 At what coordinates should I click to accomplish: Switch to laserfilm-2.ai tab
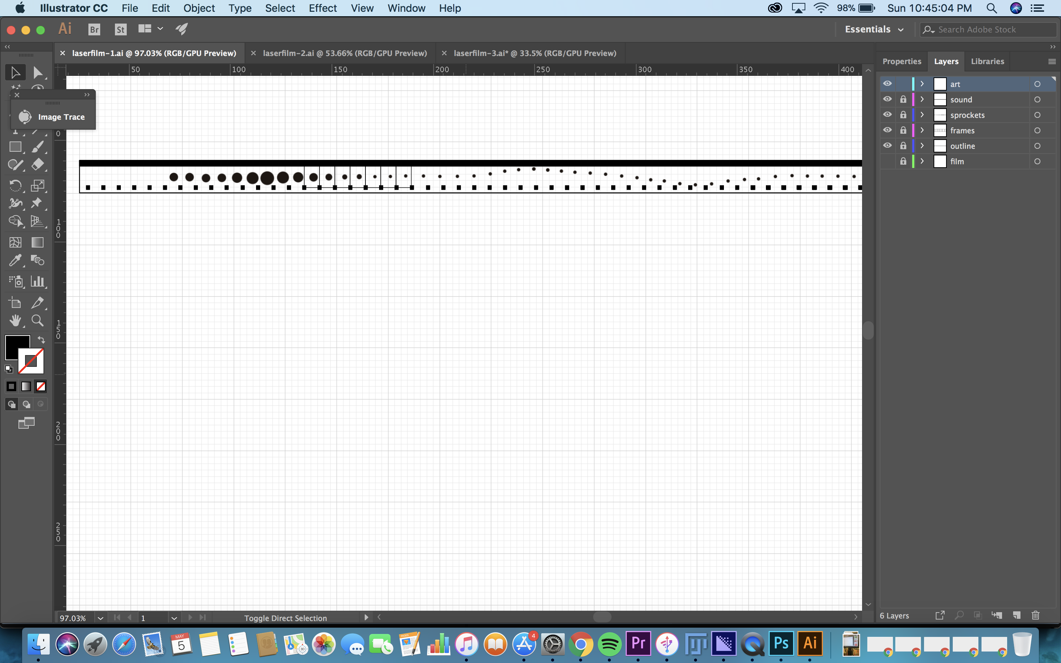point(345,53)
